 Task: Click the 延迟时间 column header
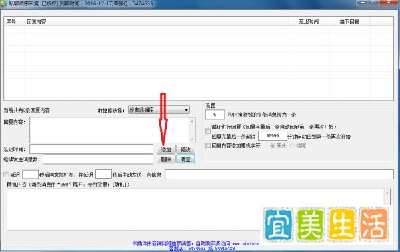(309, 22)
